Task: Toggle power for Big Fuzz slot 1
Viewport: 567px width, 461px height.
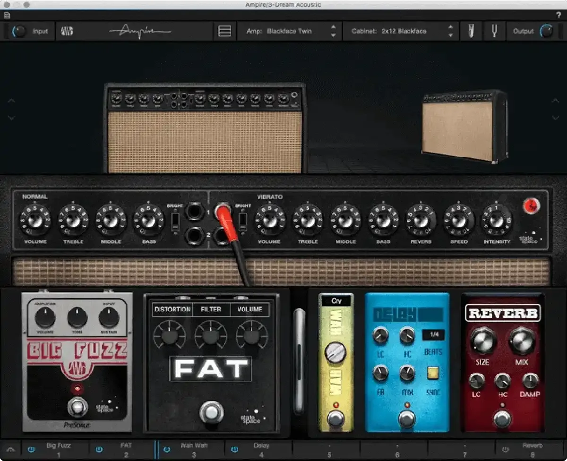Action: [32, 449]
